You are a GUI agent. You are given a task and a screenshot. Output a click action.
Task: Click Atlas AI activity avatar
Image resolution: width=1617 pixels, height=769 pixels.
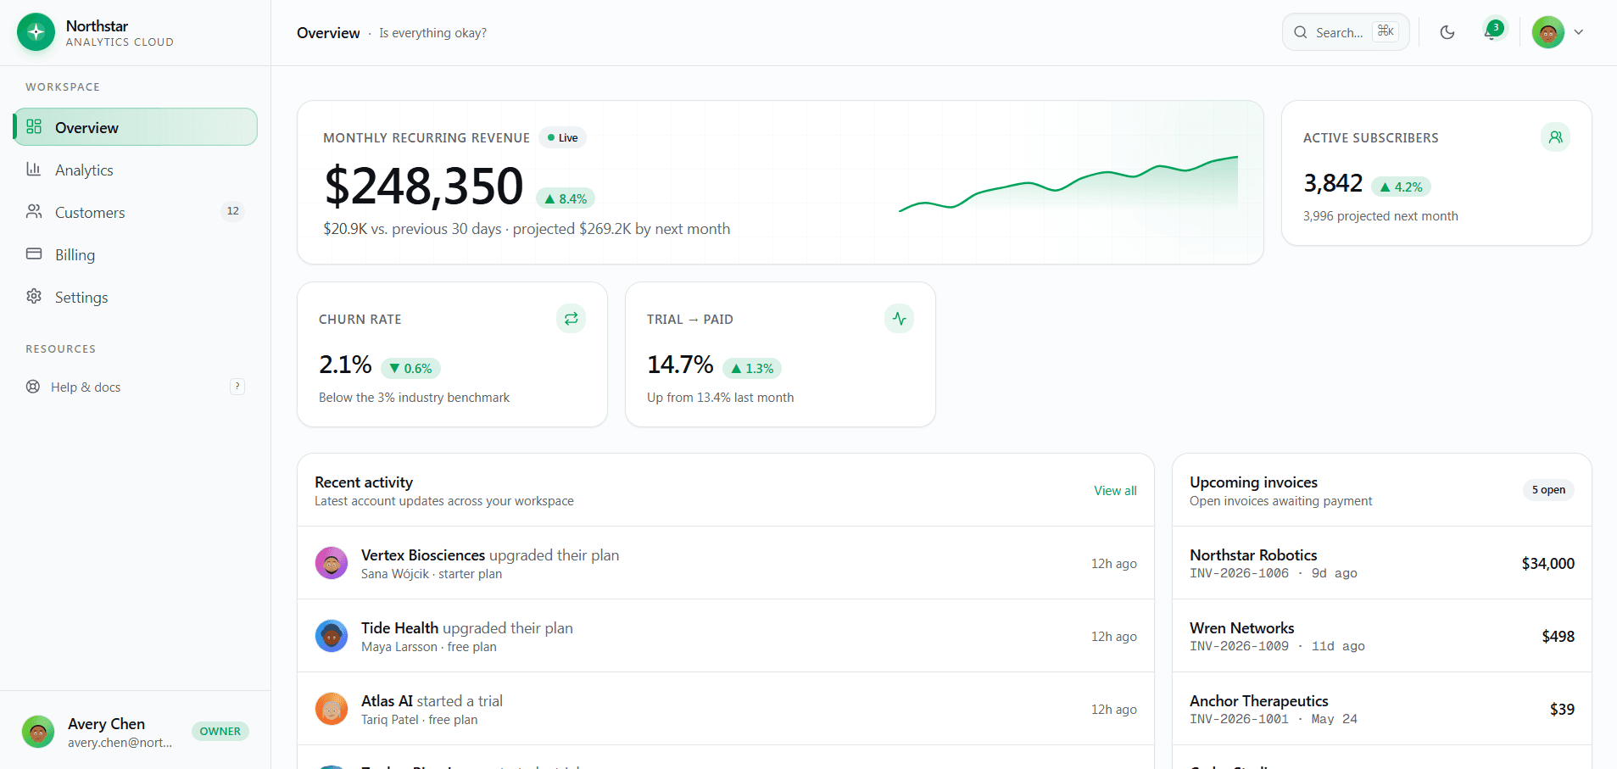(x=332, y=709)
